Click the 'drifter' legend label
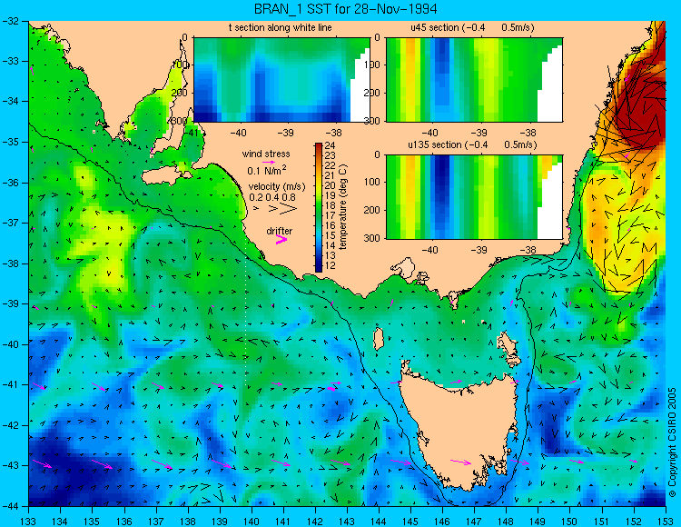The image size is (681, 527). click(x=280, y=231)
